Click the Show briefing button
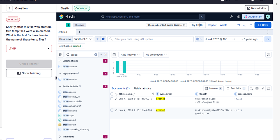Viewport: 280px width, 140px height. tap(29, 73)
